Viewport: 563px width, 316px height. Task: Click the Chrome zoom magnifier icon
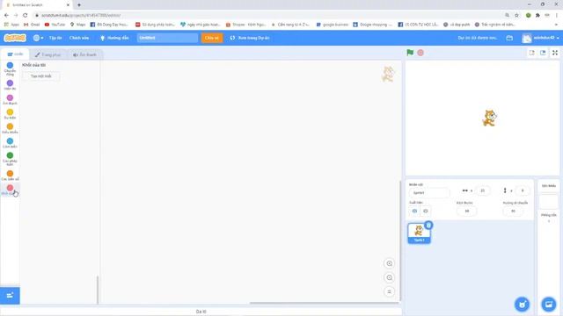coord(507,16)
